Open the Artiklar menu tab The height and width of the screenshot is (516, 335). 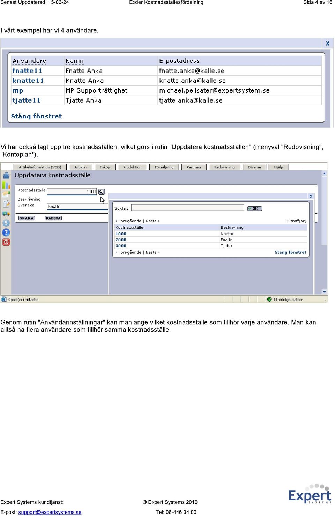pos(81,167)
